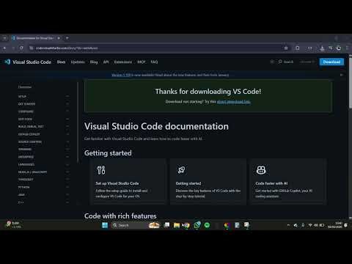The height and width of the screenshot is (264, 352).
Task: Expand the LANGUAGES section chevron
Action: [67, 164]
